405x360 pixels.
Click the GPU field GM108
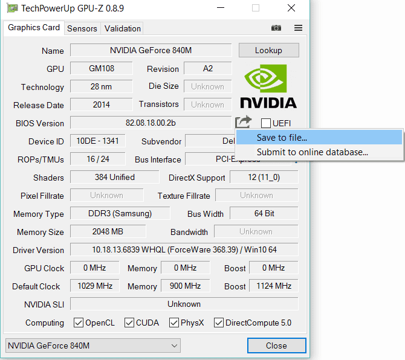[x=102, y=68]
